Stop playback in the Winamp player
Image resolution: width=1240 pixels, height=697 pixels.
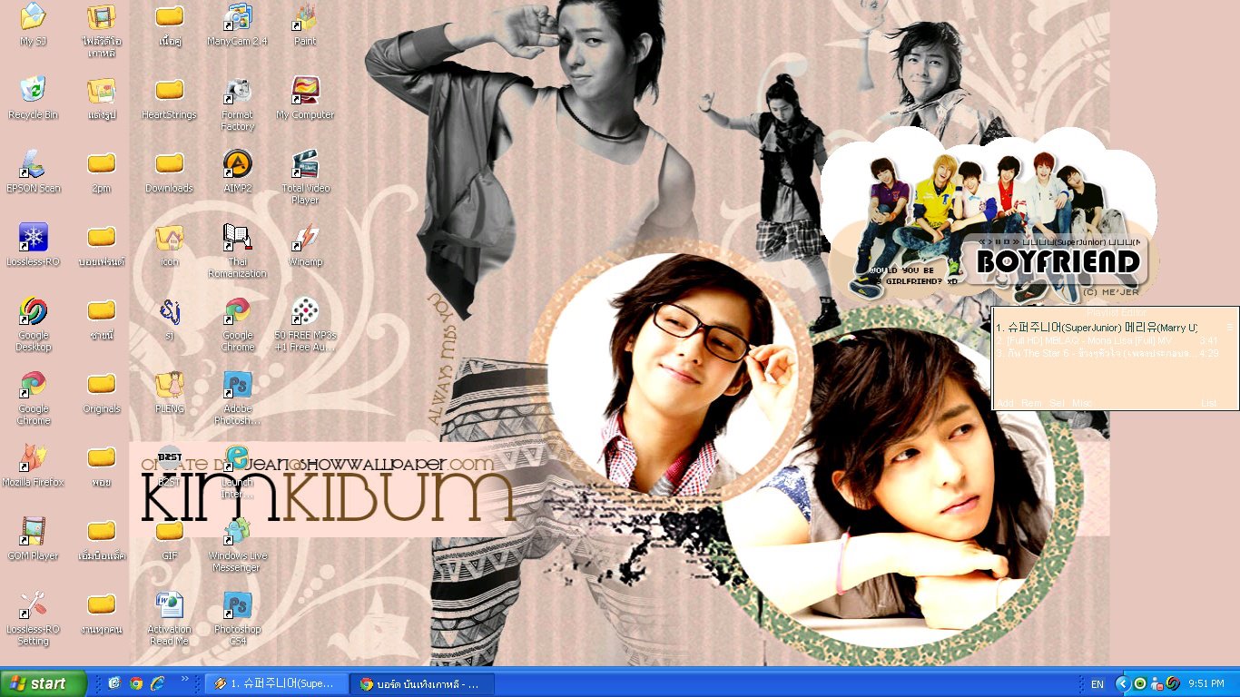point(1006,242)
